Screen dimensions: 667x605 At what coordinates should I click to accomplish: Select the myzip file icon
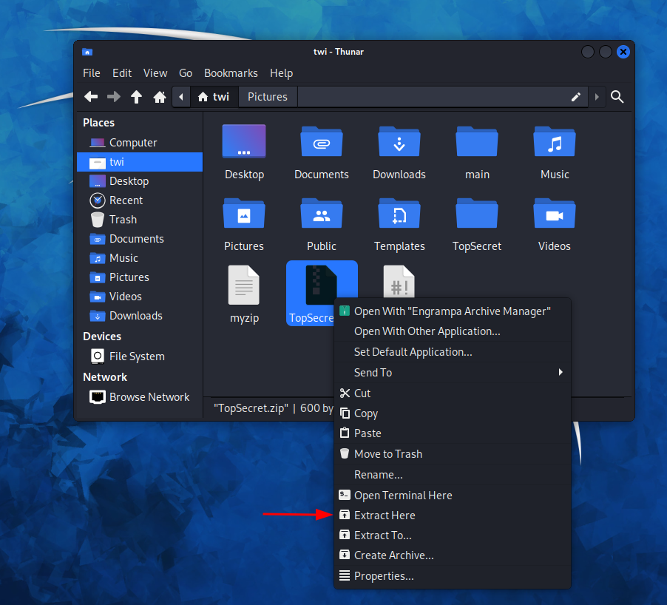243,285
